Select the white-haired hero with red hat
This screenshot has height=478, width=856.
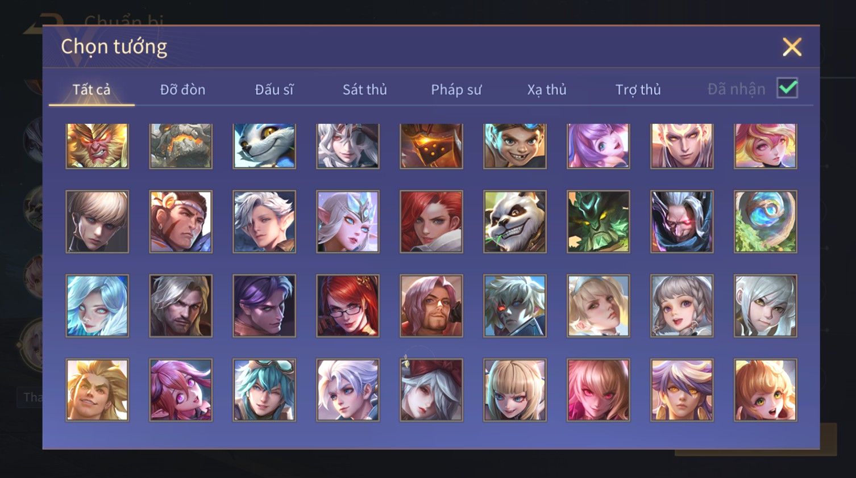[x=431, y=390]
